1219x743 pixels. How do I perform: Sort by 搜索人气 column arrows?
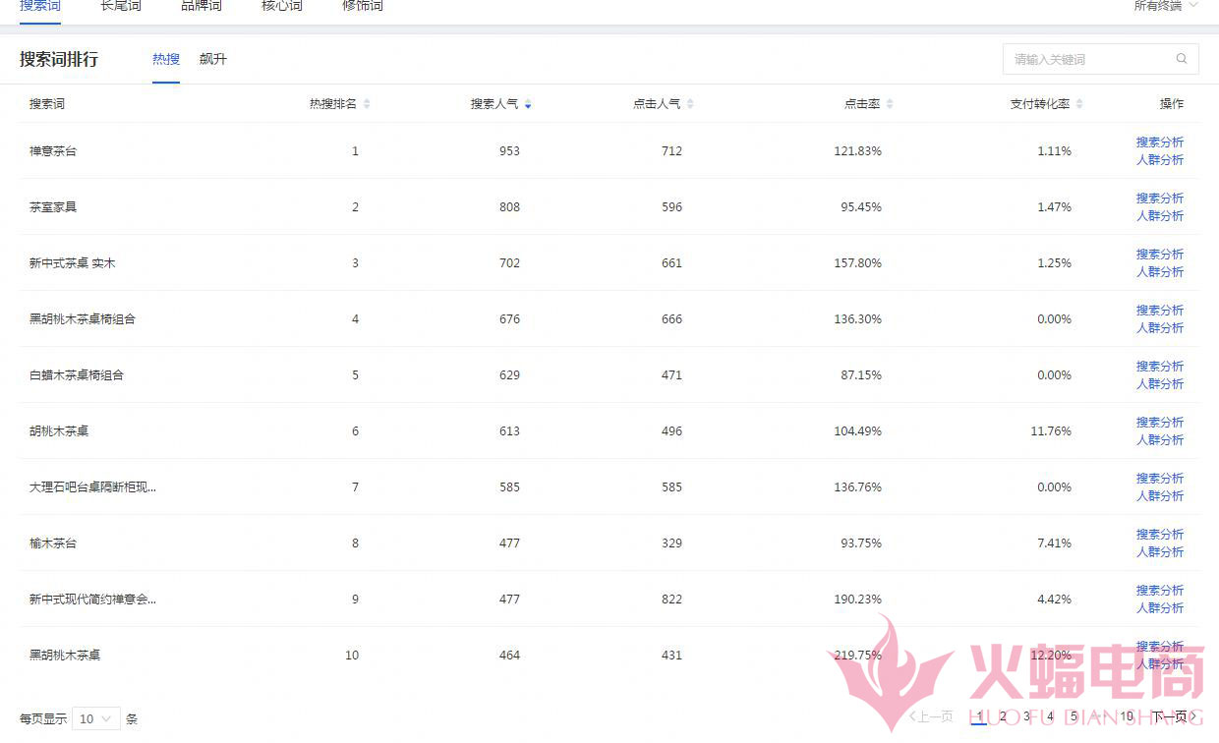point(528,104)
